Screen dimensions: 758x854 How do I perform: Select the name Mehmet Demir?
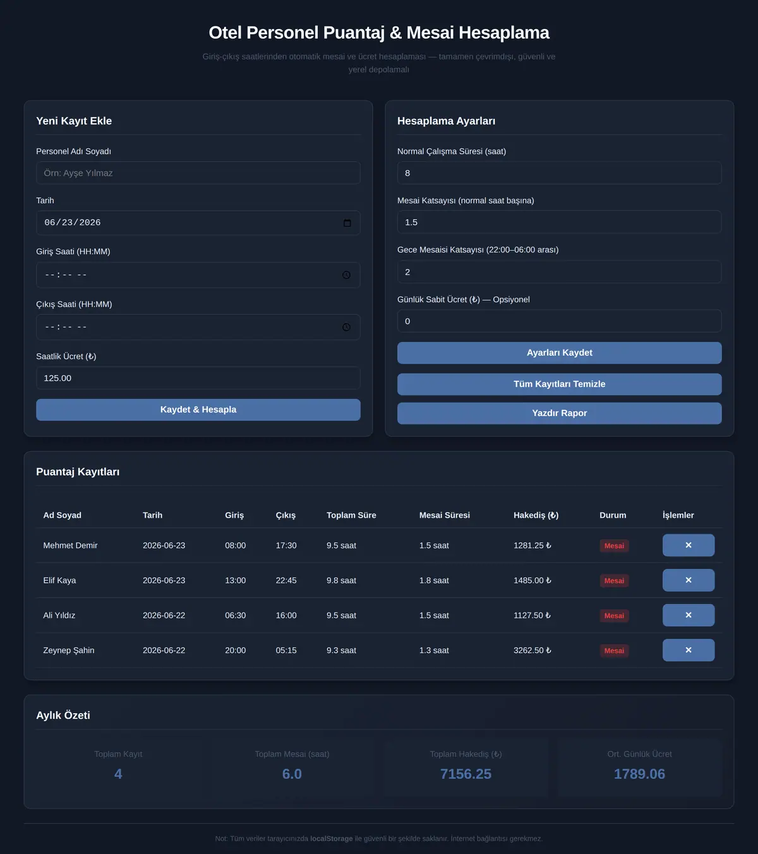(x=70, y=546)
